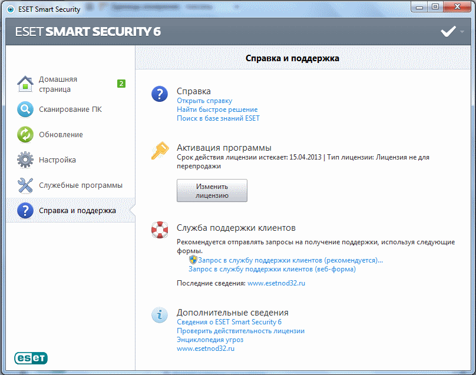Image resolution: width=476 pixels, height=375 pixels.
Task: Visit www.esetnod32.ru next to Последние сведения
Action: (x=276, y=283)
